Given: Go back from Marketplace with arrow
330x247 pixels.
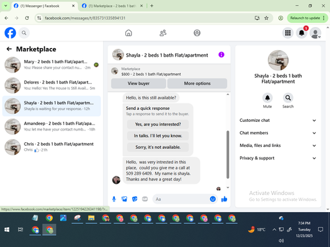Looking at the screenshot, I should pos(9,49).
